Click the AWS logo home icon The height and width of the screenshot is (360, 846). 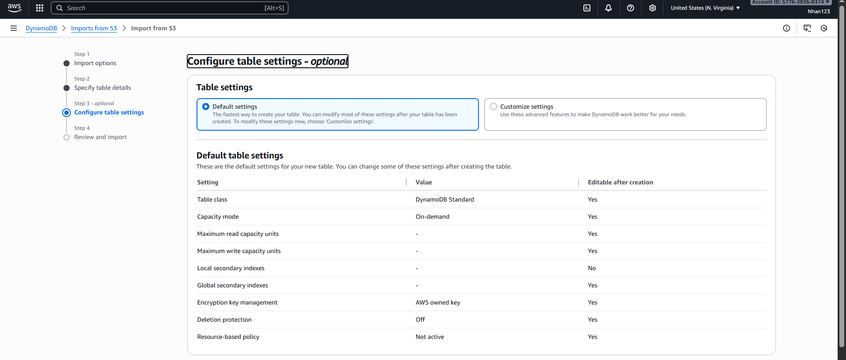[14, 8]
